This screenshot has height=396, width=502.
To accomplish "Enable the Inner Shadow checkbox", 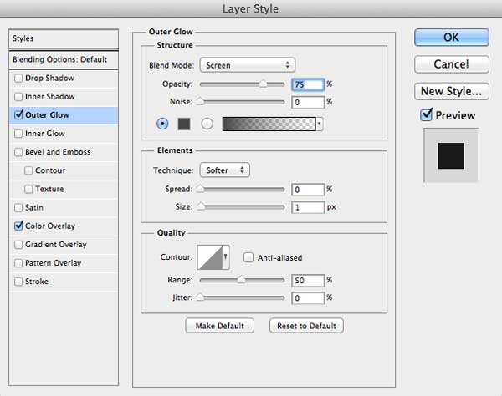I will [18, 97].
